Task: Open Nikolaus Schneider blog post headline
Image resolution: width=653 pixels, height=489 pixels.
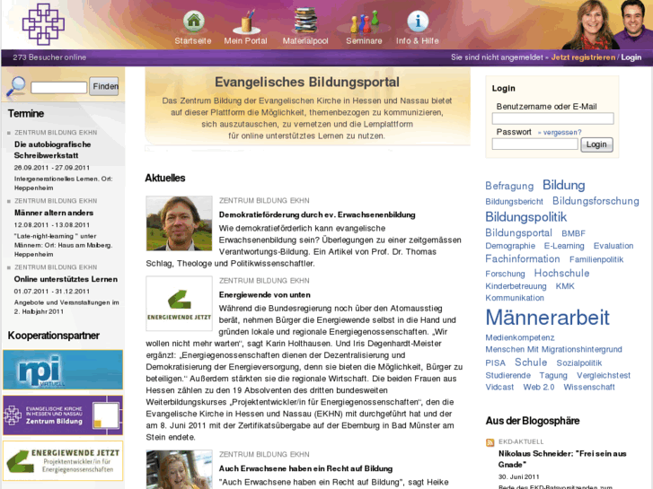Action: point(562,459)
